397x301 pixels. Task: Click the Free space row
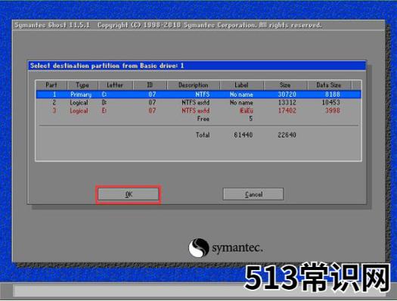[x=198, y=119]
